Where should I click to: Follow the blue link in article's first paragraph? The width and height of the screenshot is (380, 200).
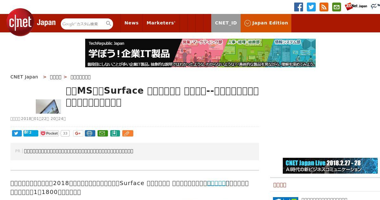[217, 183]
